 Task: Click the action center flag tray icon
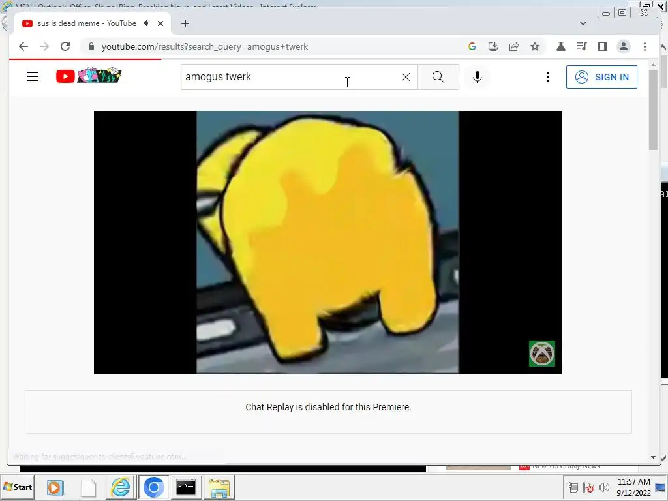[588, 487]
